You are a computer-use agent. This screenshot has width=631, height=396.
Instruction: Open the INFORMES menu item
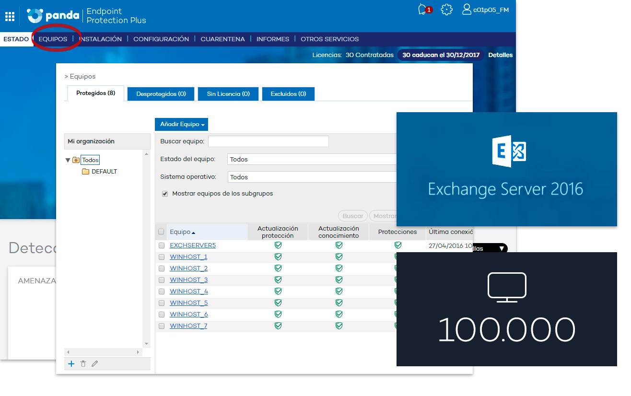click(x=273, y=39)
